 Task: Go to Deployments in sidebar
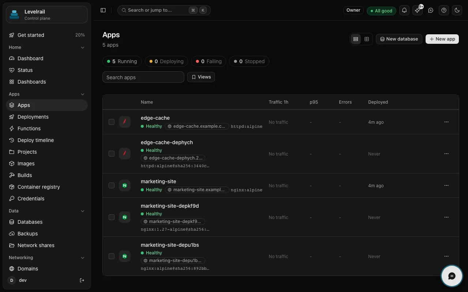point(47,117)
